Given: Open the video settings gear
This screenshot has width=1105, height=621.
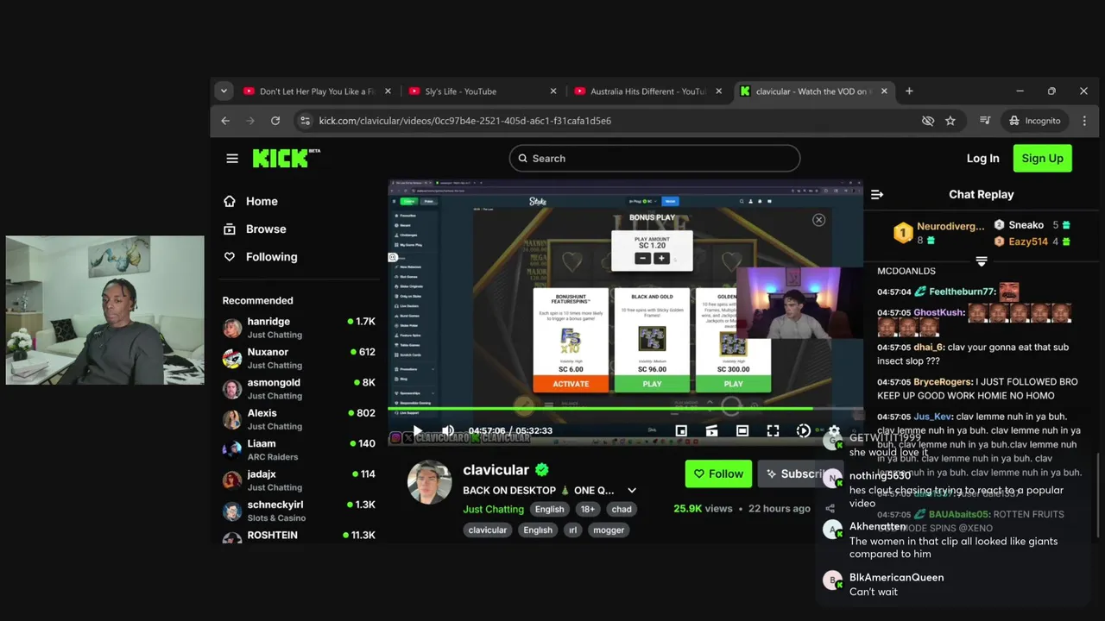Looking at the screenshot, I should pyautogui.click(x=834, y=430).
